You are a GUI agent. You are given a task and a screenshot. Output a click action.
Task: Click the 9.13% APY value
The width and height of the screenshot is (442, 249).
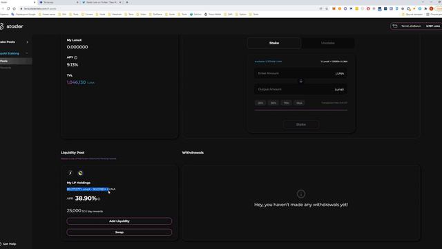tap(73, 65)
